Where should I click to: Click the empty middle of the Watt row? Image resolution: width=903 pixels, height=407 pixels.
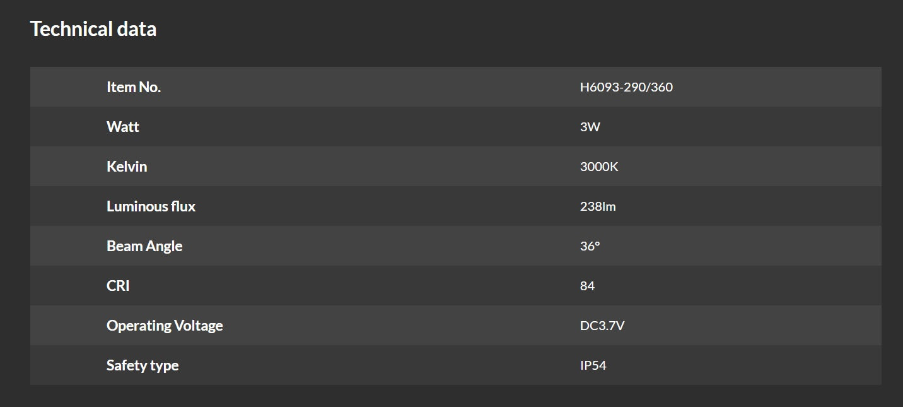coord(366,127)
